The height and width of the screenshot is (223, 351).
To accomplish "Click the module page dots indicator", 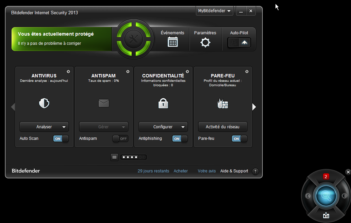I will tap(134, 157).
